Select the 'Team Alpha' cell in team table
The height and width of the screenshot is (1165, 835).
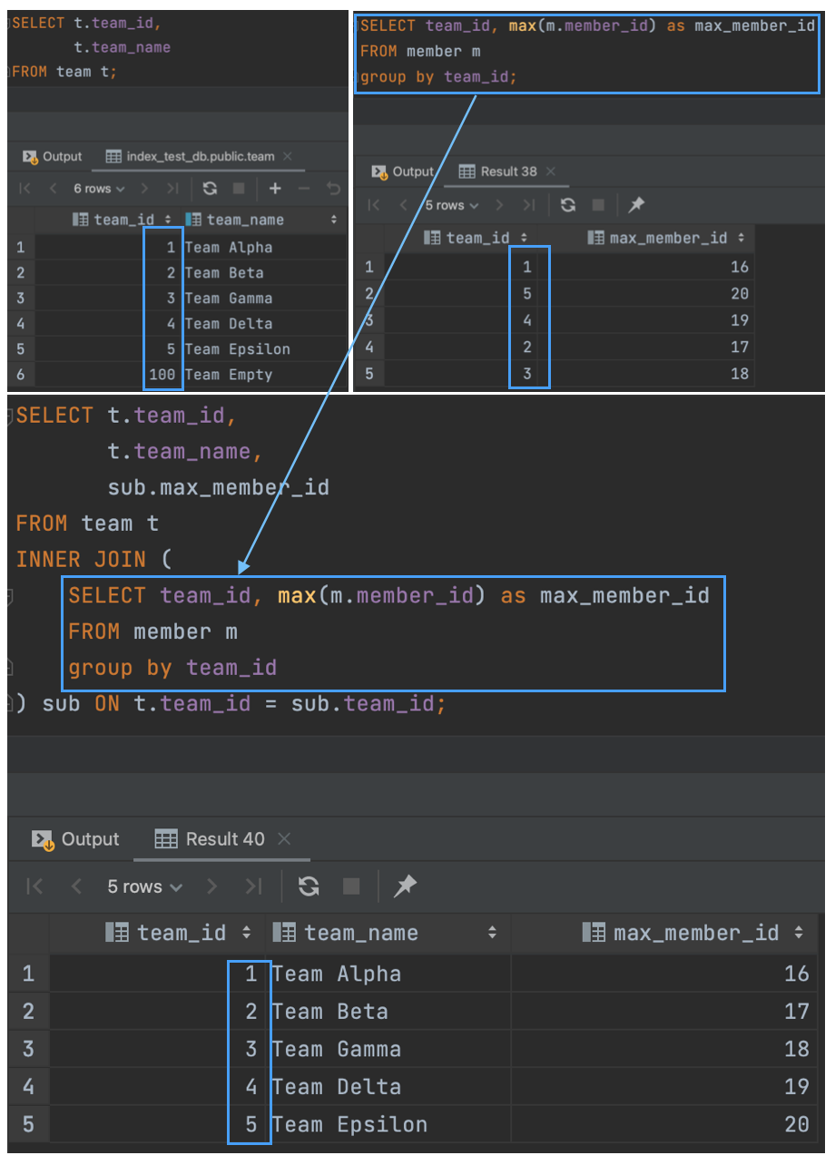[x=264, y=247]
